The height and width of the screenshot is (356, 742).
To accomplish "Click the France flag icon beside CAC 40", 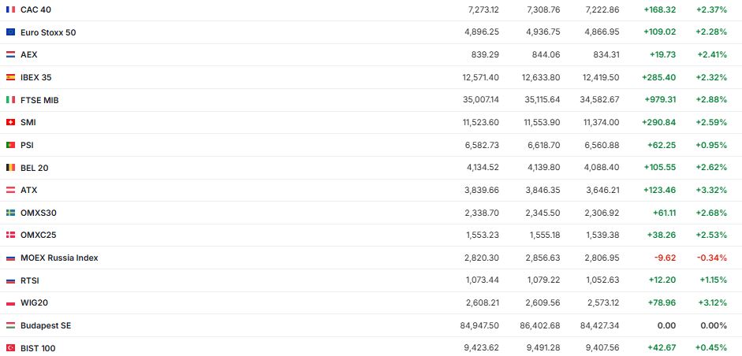I will coord(10,9).
